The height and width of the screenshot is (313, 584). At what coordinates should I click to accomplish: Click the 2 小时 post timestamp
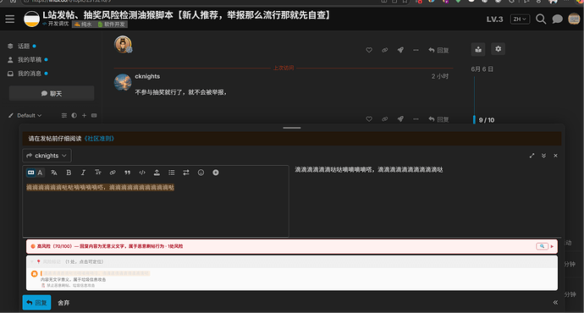coord(440,76)
